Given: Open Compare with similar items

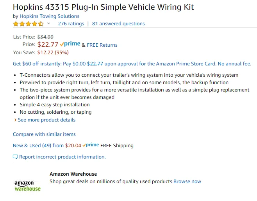Looking at the screenshot, I should tap(44, 134).
